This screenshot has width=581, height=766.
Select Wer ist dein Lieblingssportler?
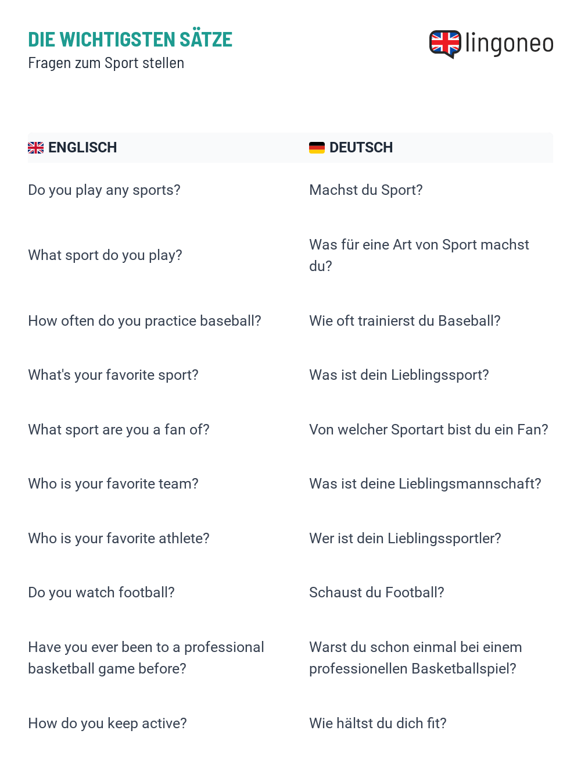pos(405,539)
